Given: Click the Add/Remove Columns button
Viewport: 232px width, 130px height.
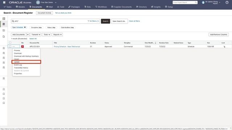Looking at the screenshot, I should [x=219, y=35].
